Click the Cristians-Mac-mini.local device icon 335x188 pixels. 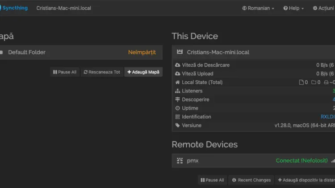[x=180, y=52]
